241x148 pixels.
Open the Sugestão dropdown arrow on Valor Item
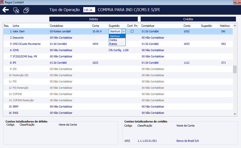pos(124,31)
